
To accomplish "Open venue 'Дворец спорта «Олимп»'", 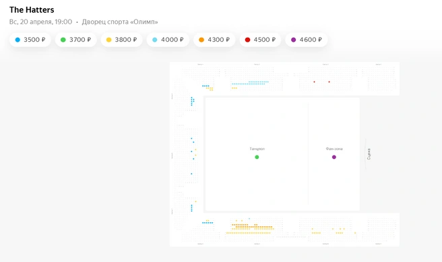I will click(x=120, y=22).
